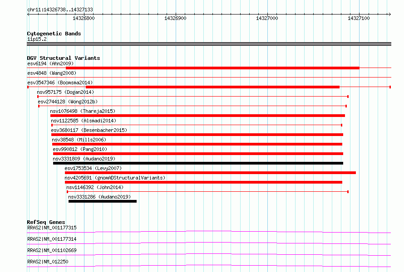404x272 pixels.
Task: Open esv1753534 (Levy2007) label
Action: click(93, 168)
